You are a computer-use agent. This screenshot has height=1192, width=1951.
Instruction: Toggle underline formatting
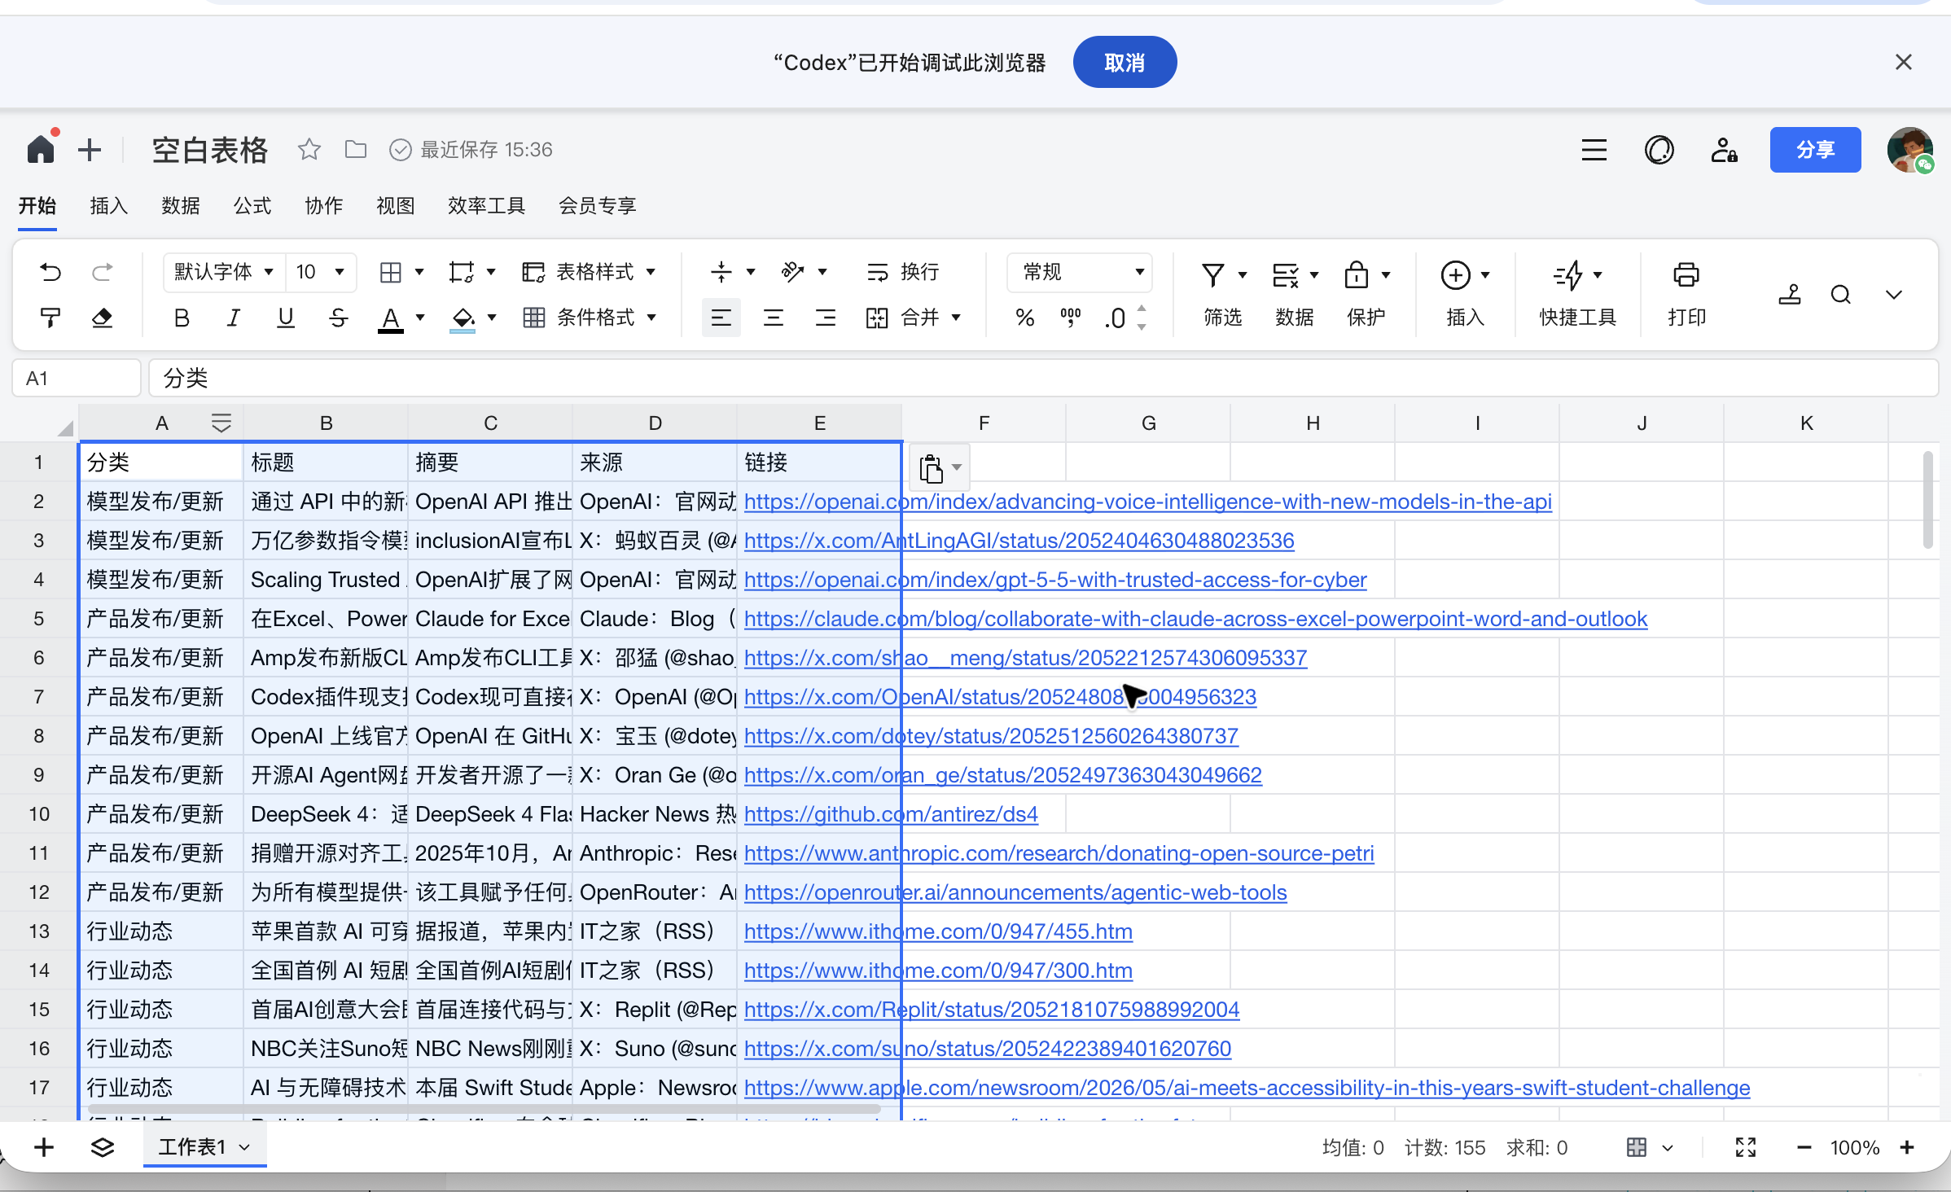[286, 318]
